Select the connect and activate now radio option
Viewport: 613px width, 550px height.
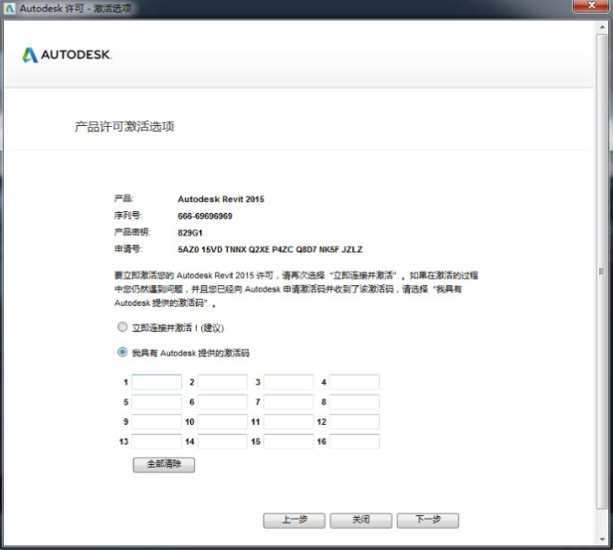click(123, 327)
